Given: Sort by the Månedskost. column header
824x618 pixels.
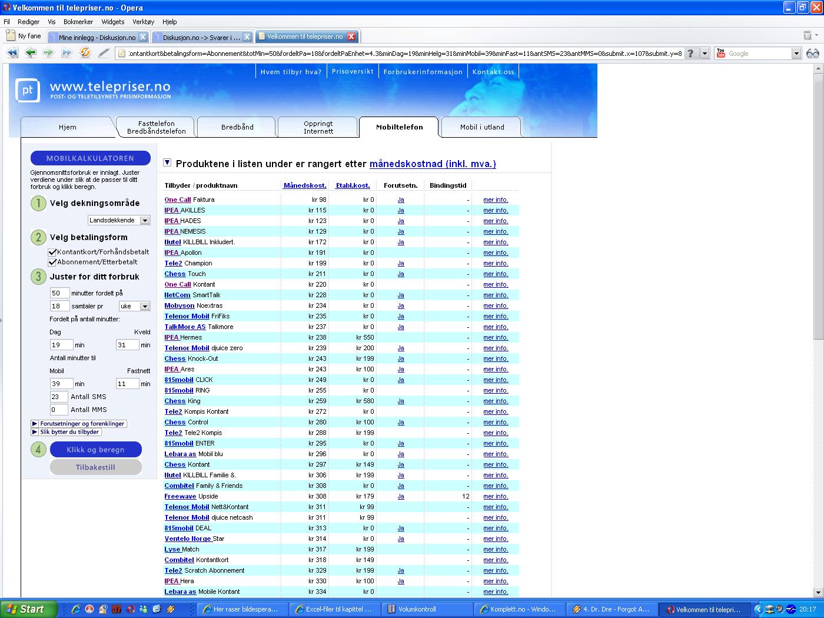Looking at the screenshot, I should [305, 185].
